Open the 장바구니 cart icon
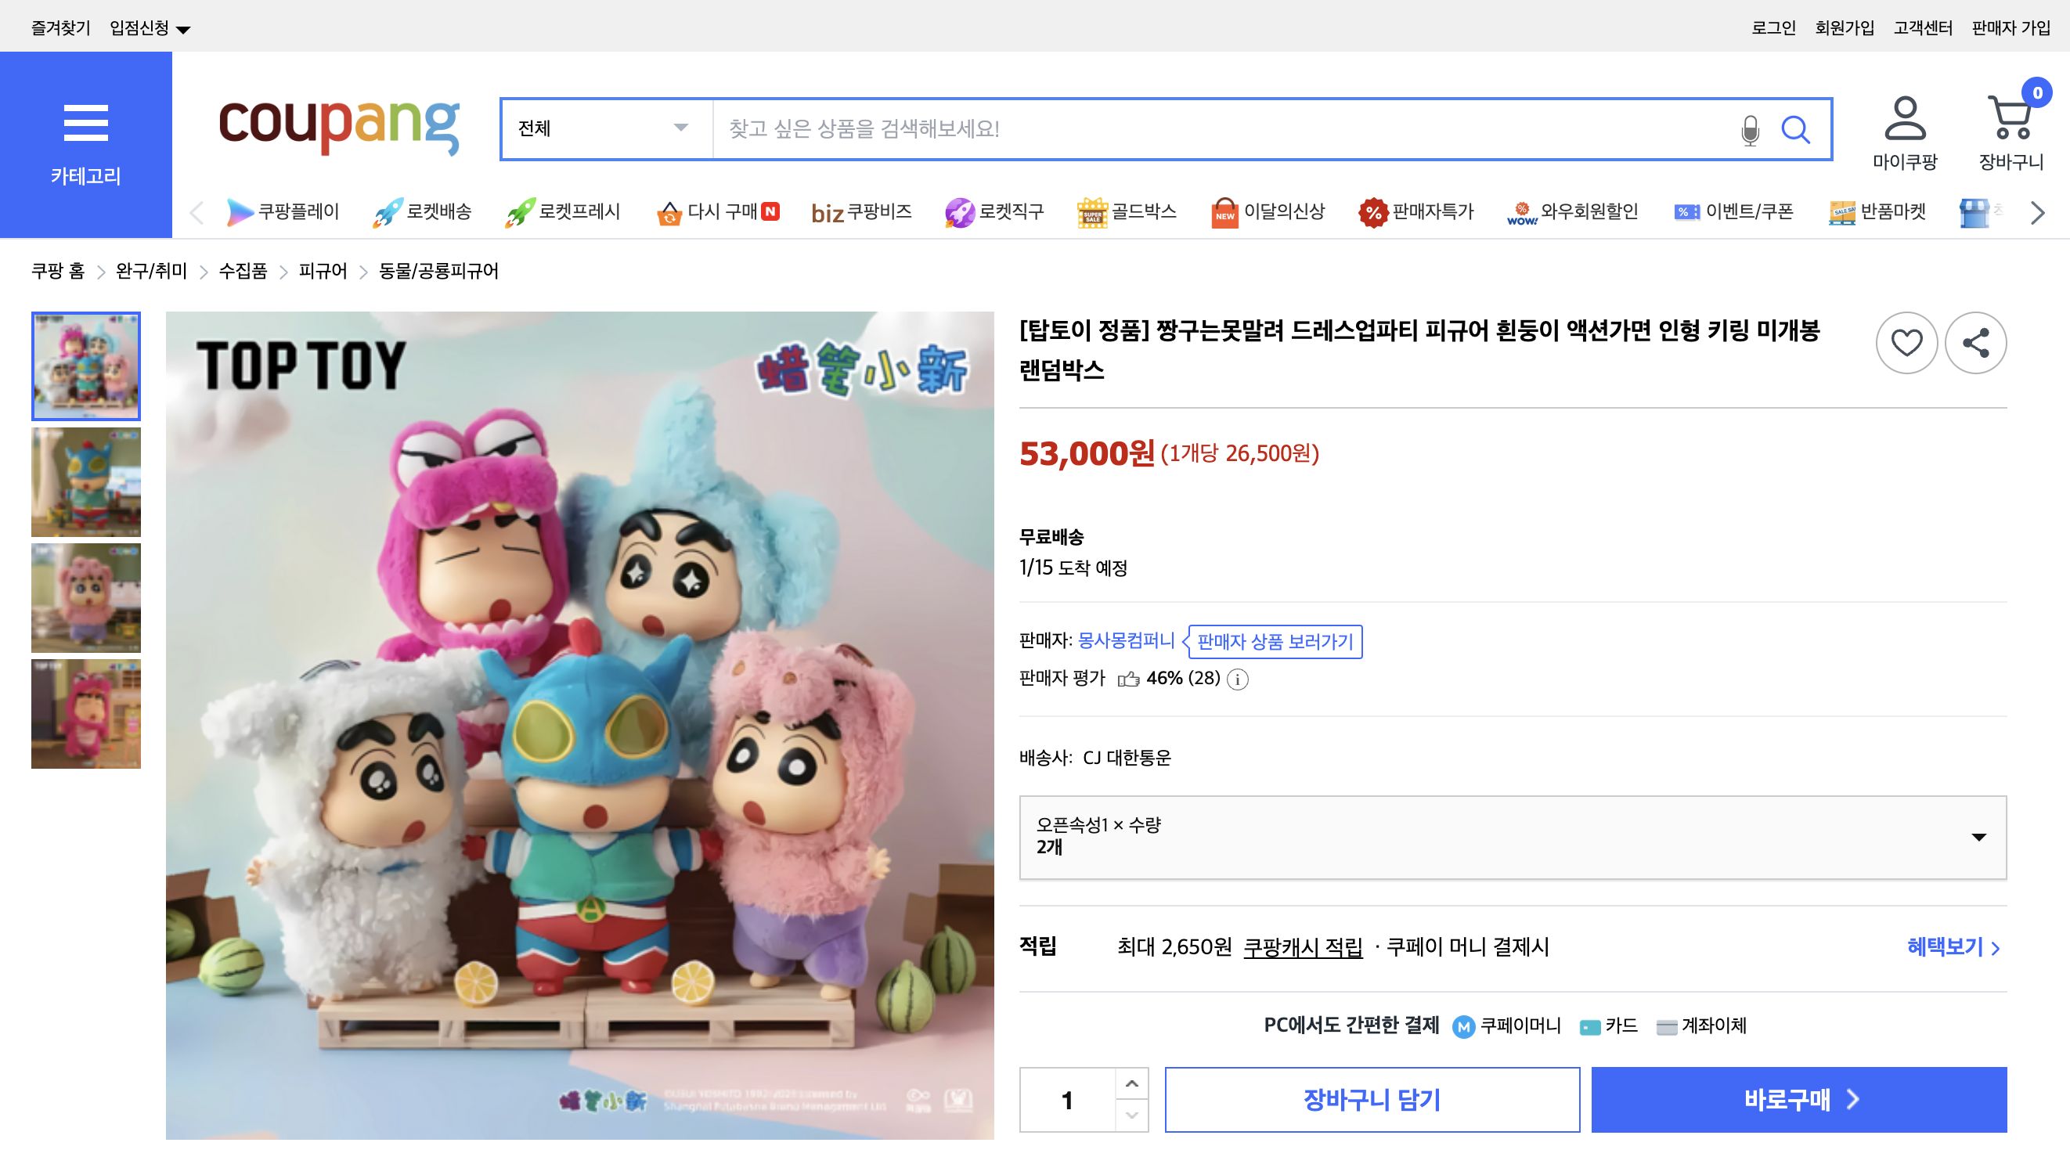This screenshot has width=2070, height=1157. pos(2011,121)
